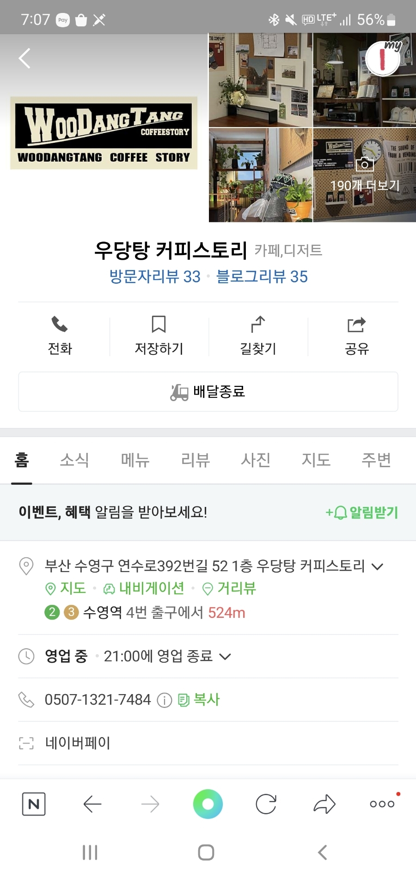The image size is (416, 878).
Task: Reload the page with the refresh icon
Action: point(266,805)
